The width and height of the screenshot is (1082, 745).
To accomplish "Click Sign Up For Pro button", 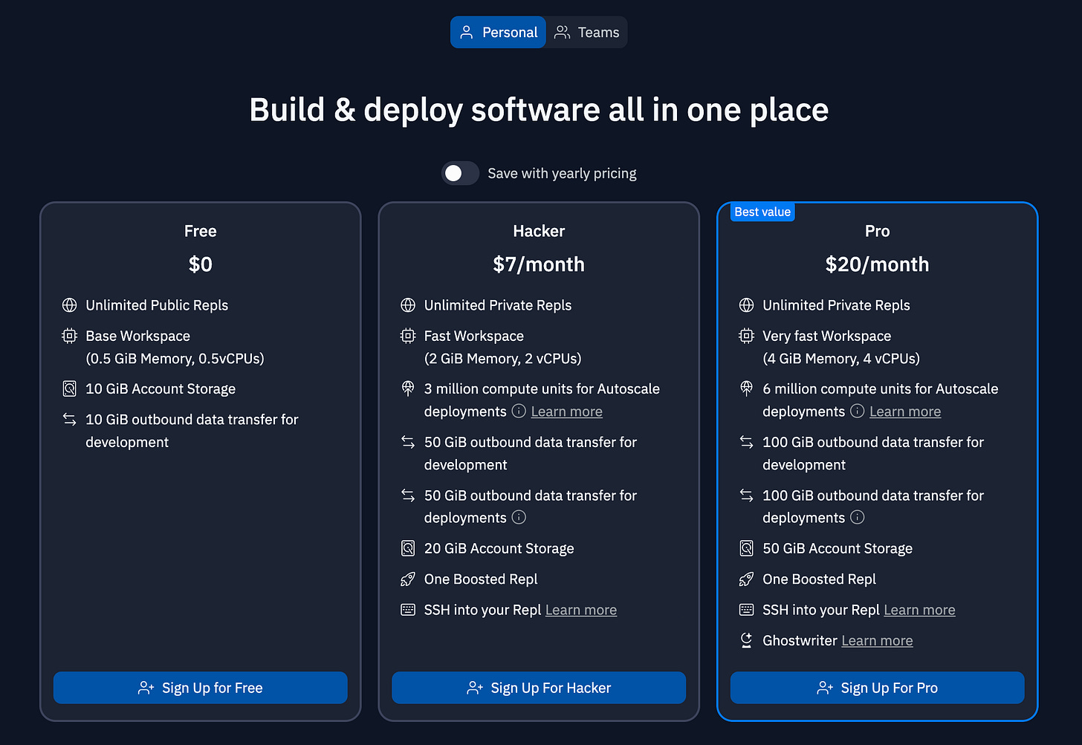I will pyautogui.click(x=878, y=688).
